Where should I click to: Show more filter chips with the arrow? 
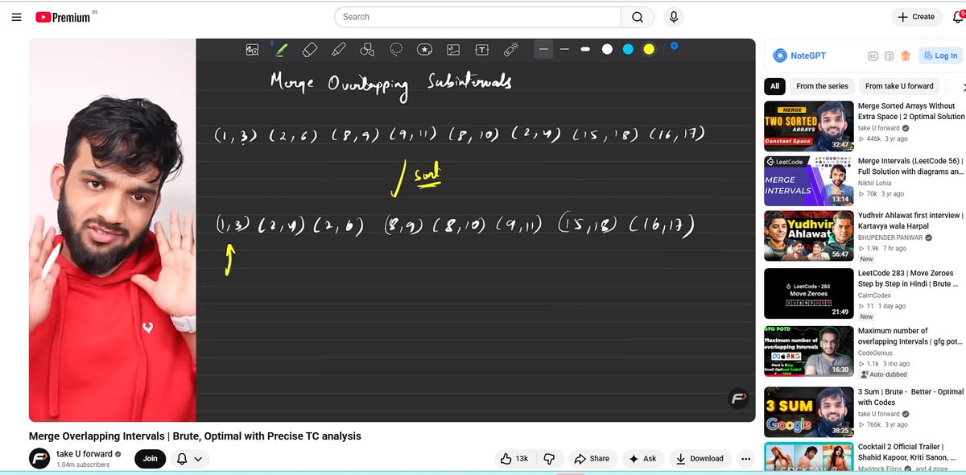coord(963,86)
